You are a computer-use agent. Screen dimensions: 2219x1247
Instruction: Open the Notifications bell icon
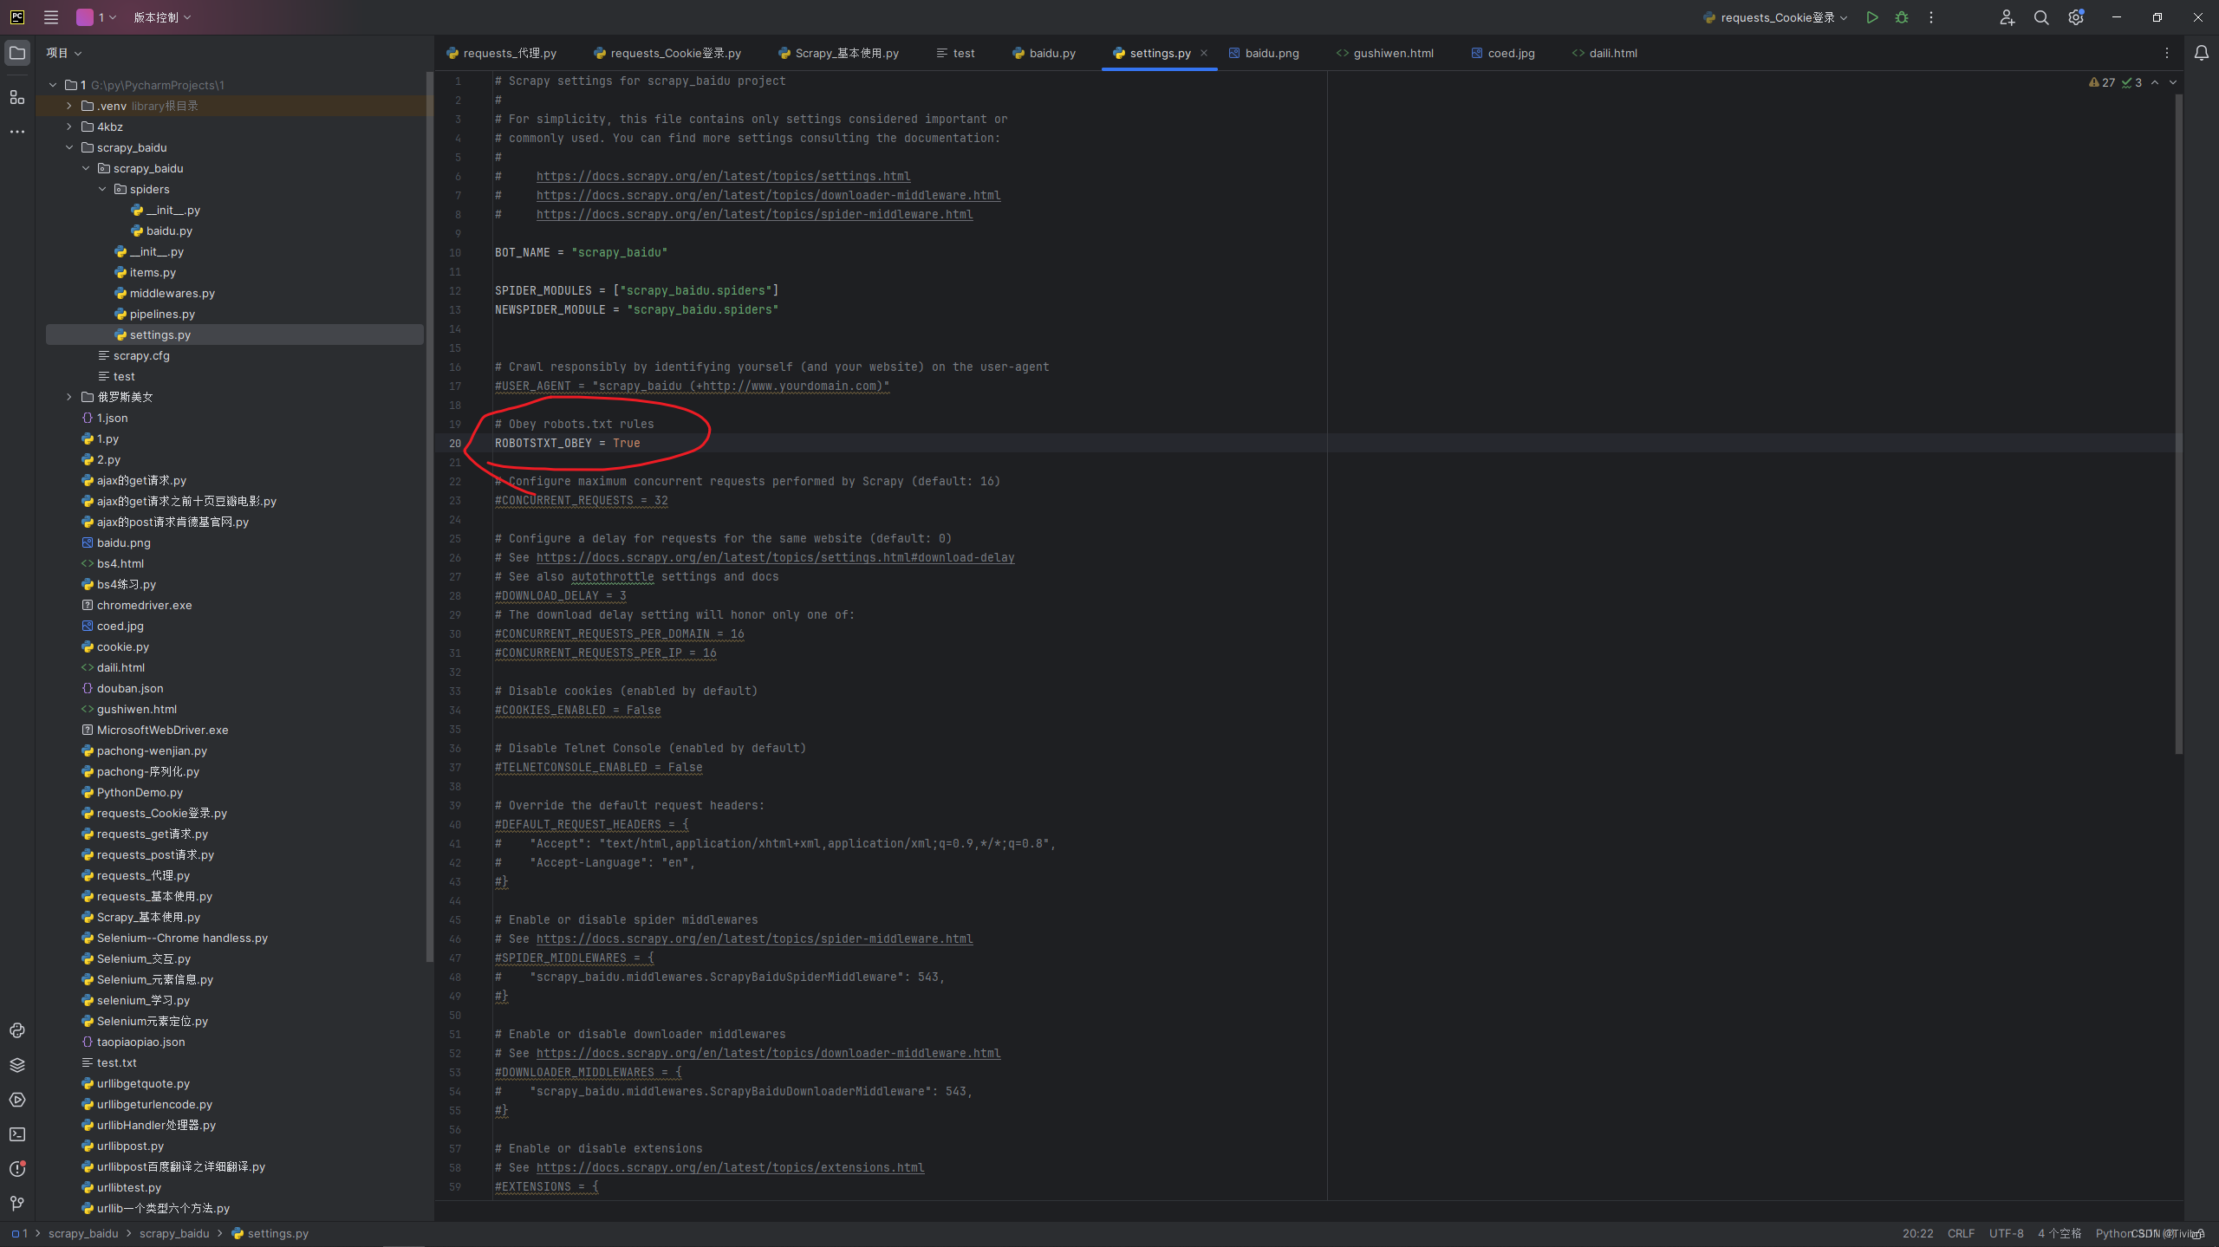click(2201, 53)
